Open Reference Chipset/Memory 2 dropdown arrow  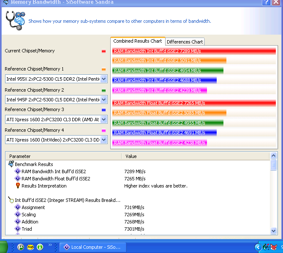[104, 100]
